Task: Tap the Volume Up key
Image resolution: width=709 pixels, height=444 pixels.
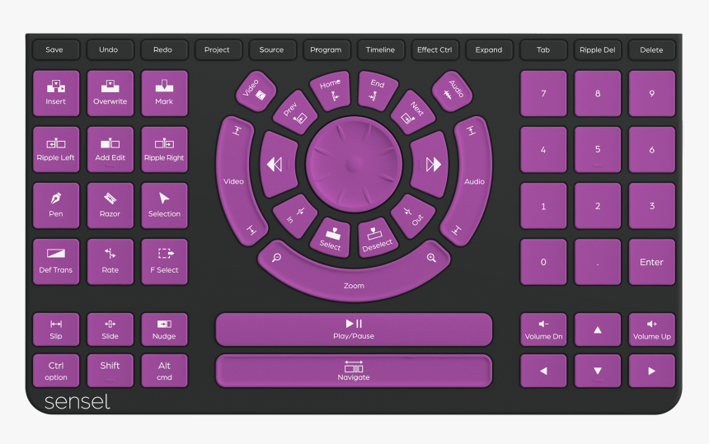Action: [651, 329]
